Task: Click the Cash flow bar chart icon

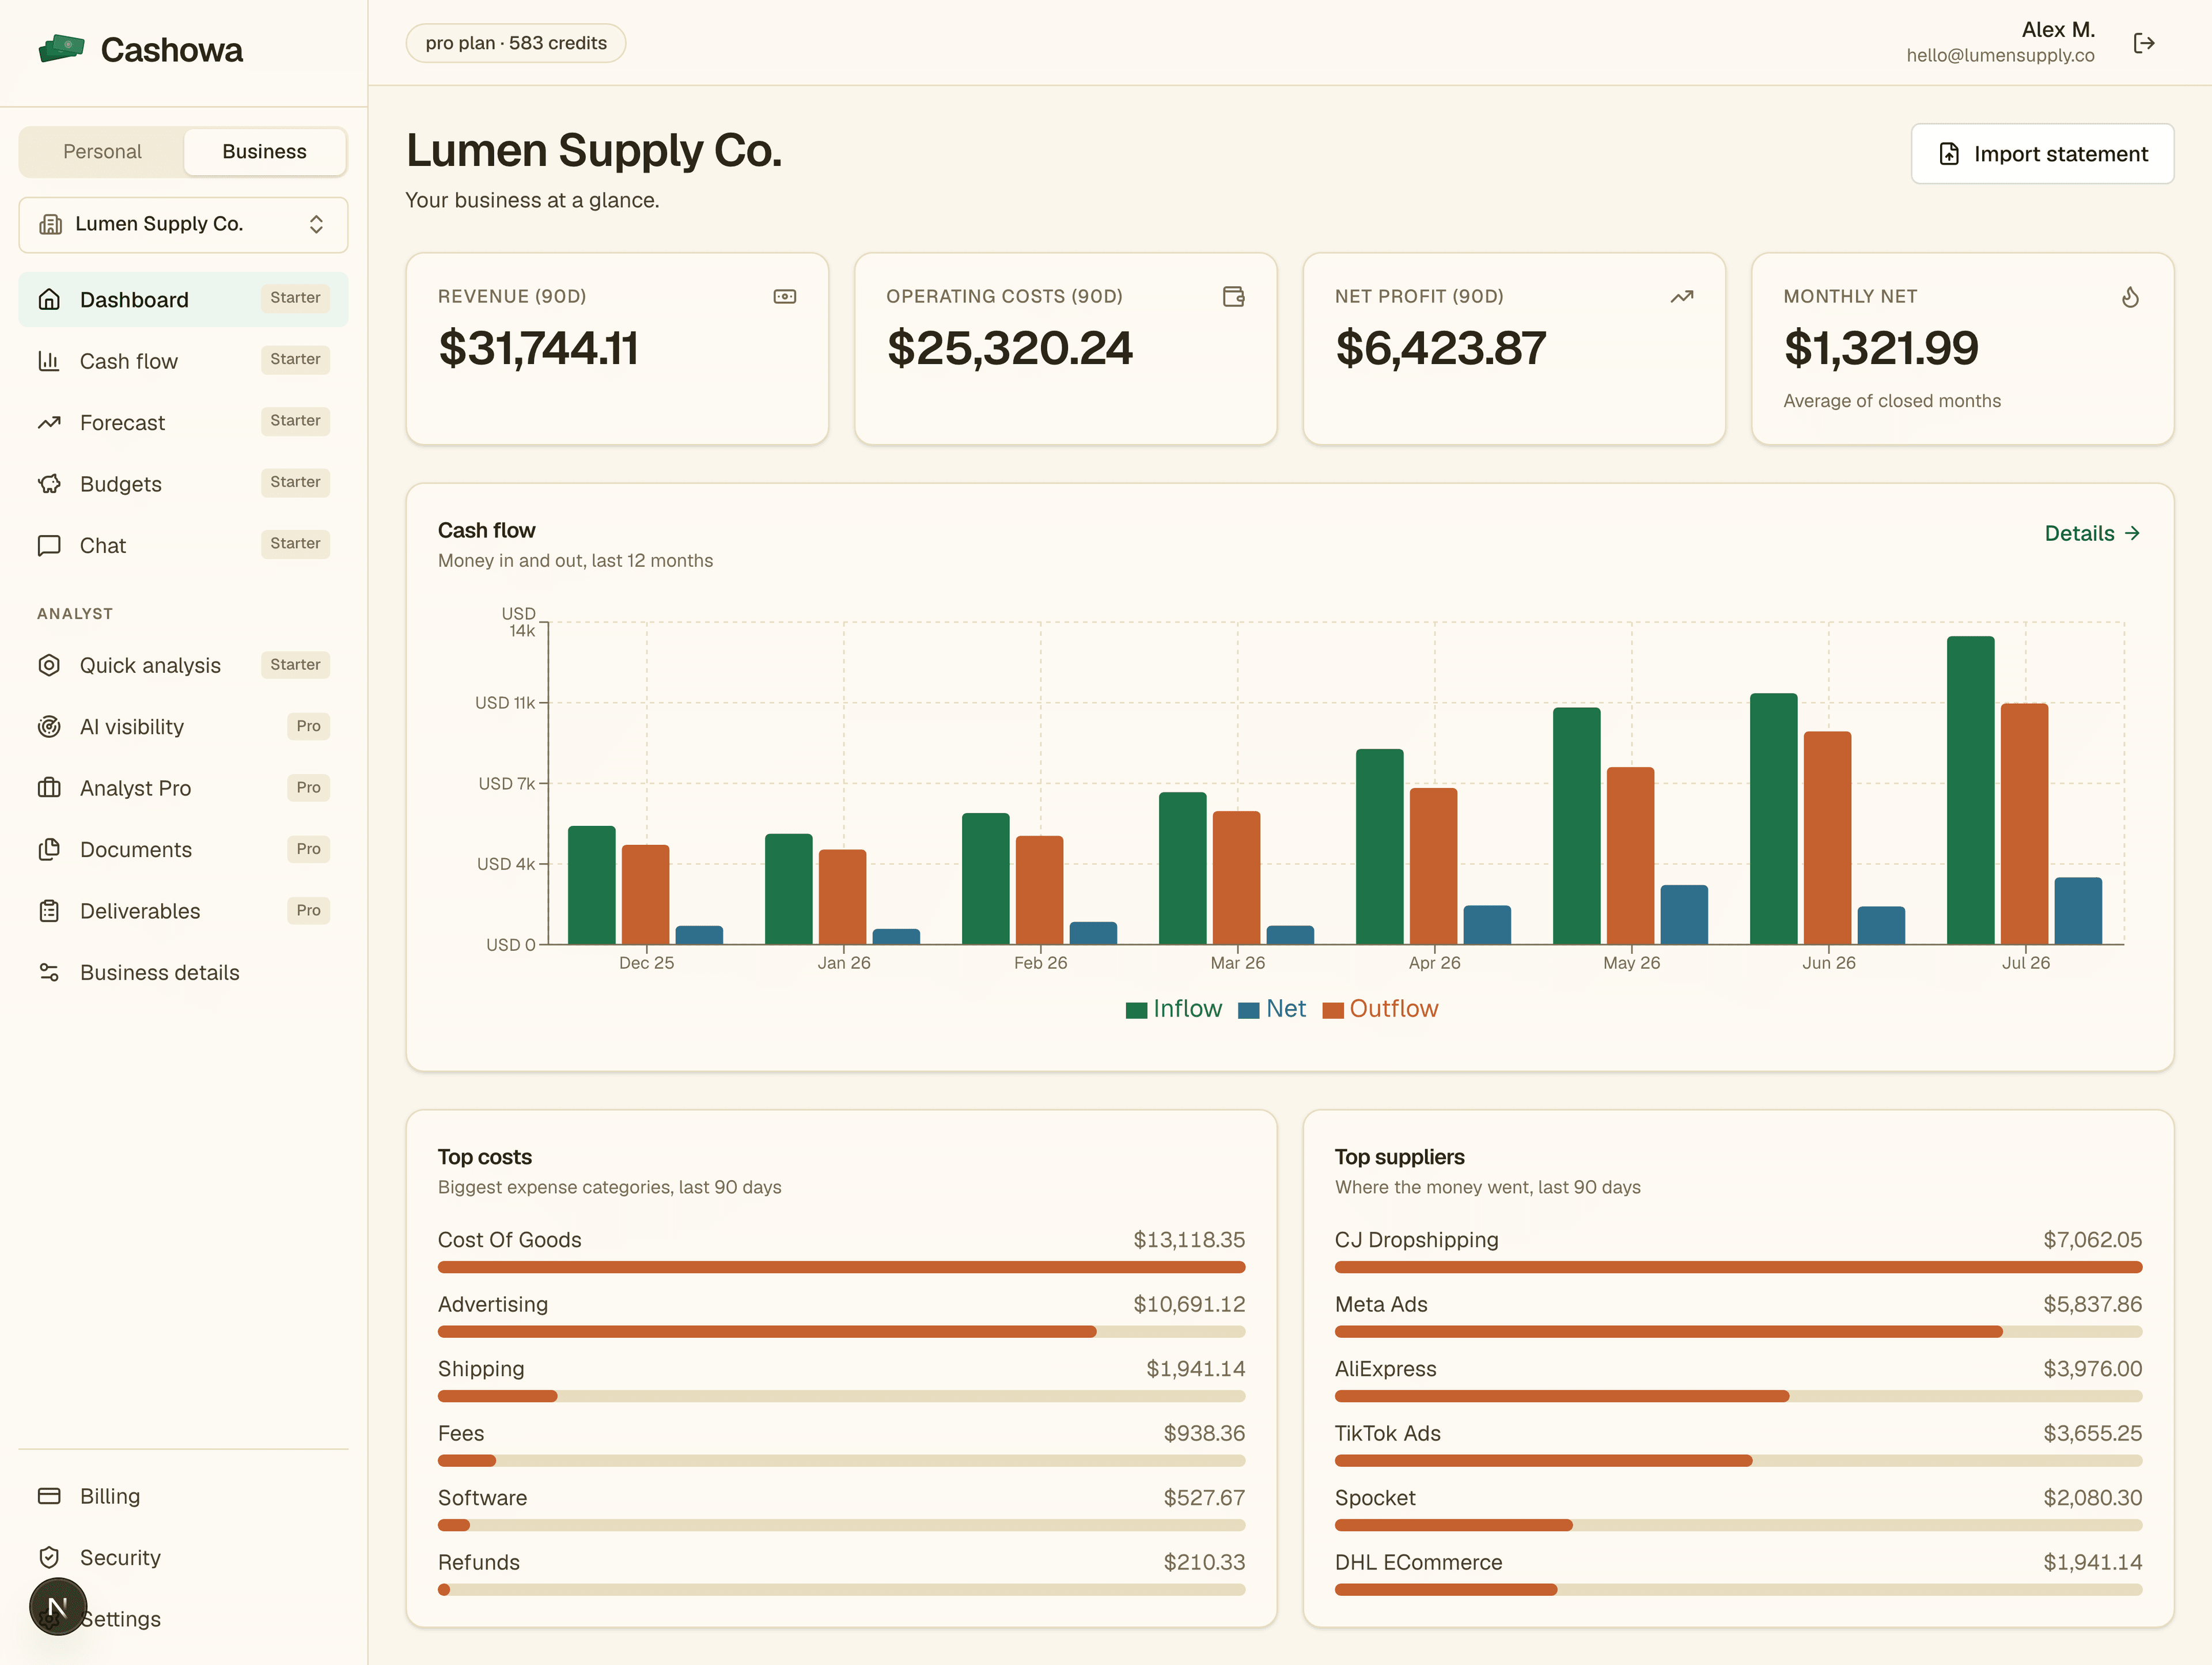Action: 49,361
